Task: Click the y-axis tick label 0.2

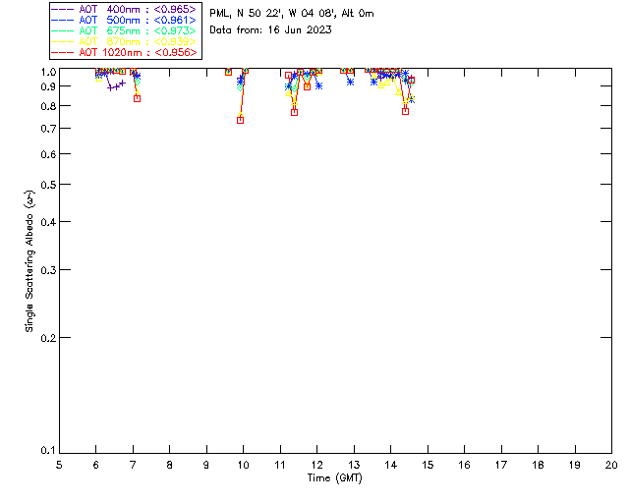Action: click(45, 337)
